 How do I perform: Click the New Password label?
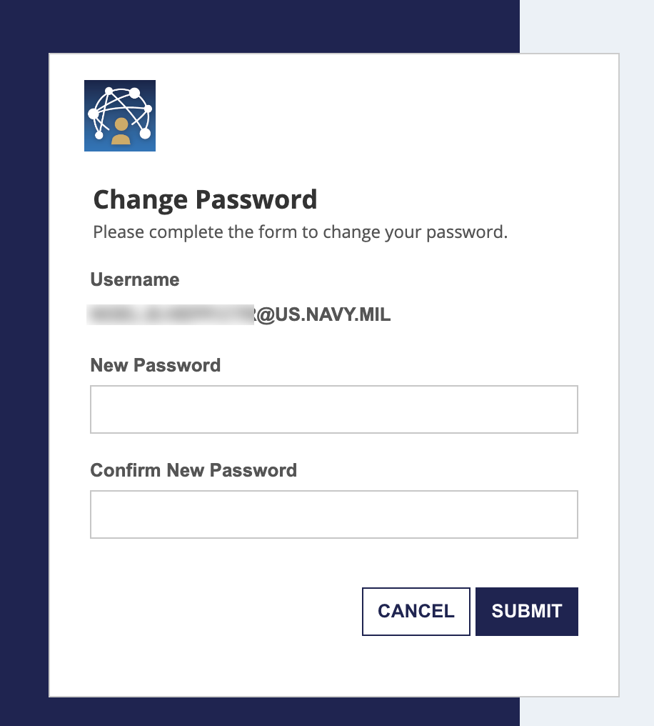pos(155,365)
